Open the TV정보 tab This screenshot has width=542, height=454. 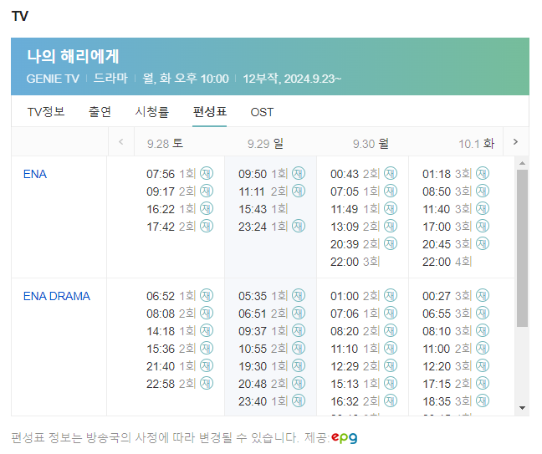click(x=46, y=112)
